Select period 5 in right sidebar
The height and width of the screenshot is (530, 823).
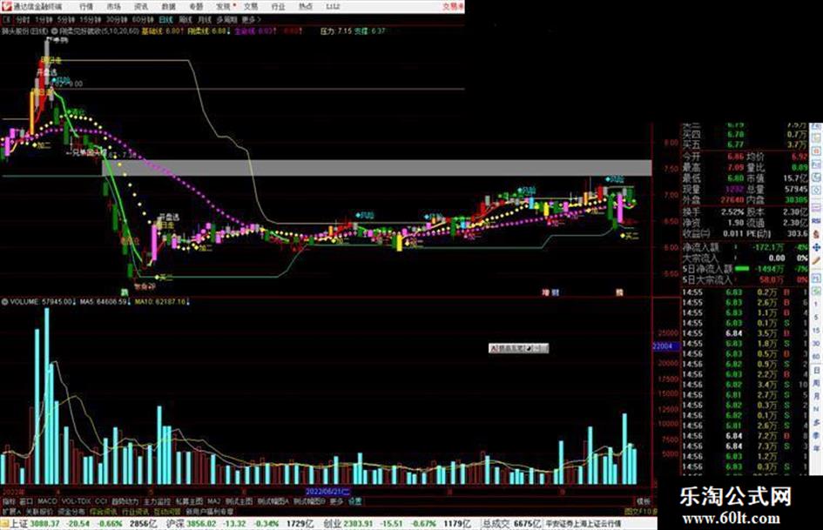point(816,318)
